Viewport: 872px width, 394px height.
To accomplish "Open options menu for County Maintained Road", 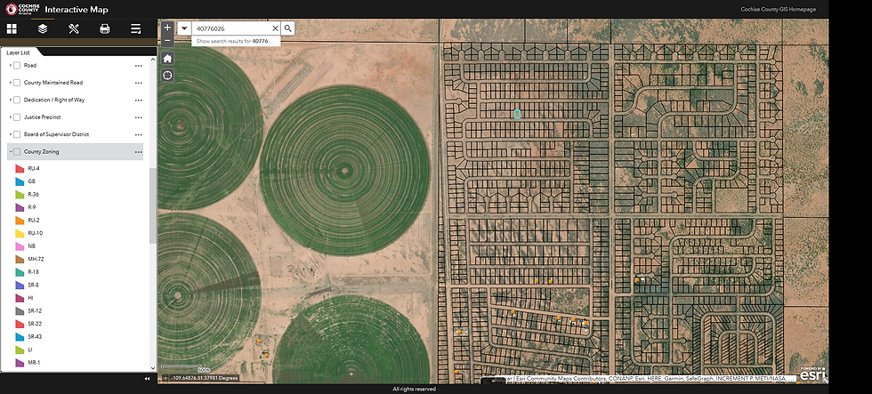I will click(139, 83).
